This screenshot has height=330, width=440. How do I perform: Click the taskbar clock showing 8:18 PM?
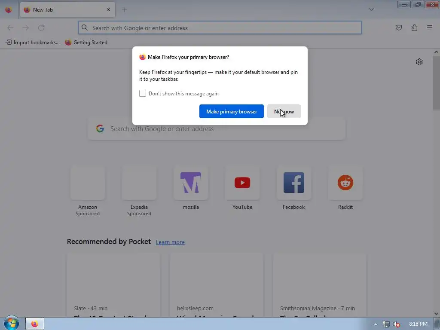point(418,324)
